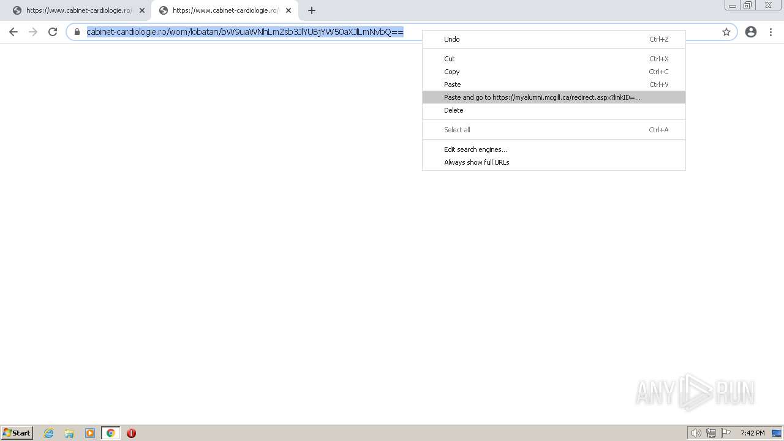The image size is (784, 441).
Task: Minimize the Chrome window
Action: [x=733, y=5]
